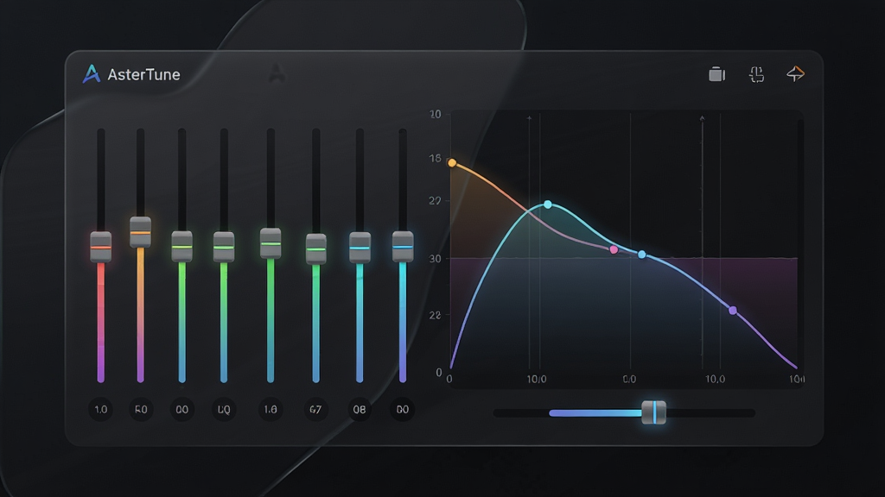Viewport: 885px width, 497px height.
Task: Click the value pill under the third fader
Action: (x=182, y=409)
